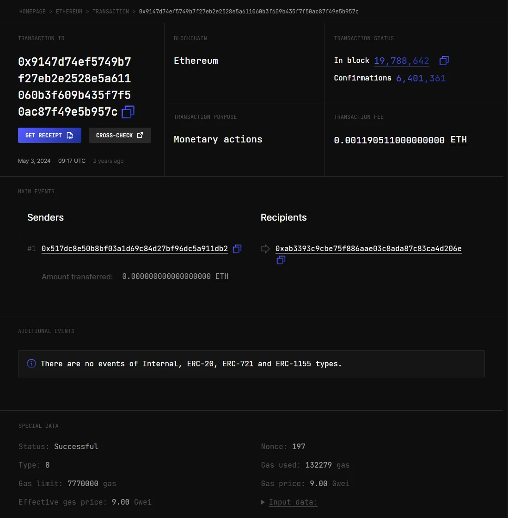Select the date May 3, 2024
This screenshot has height=518, width=508.
(x=34, y=161)
